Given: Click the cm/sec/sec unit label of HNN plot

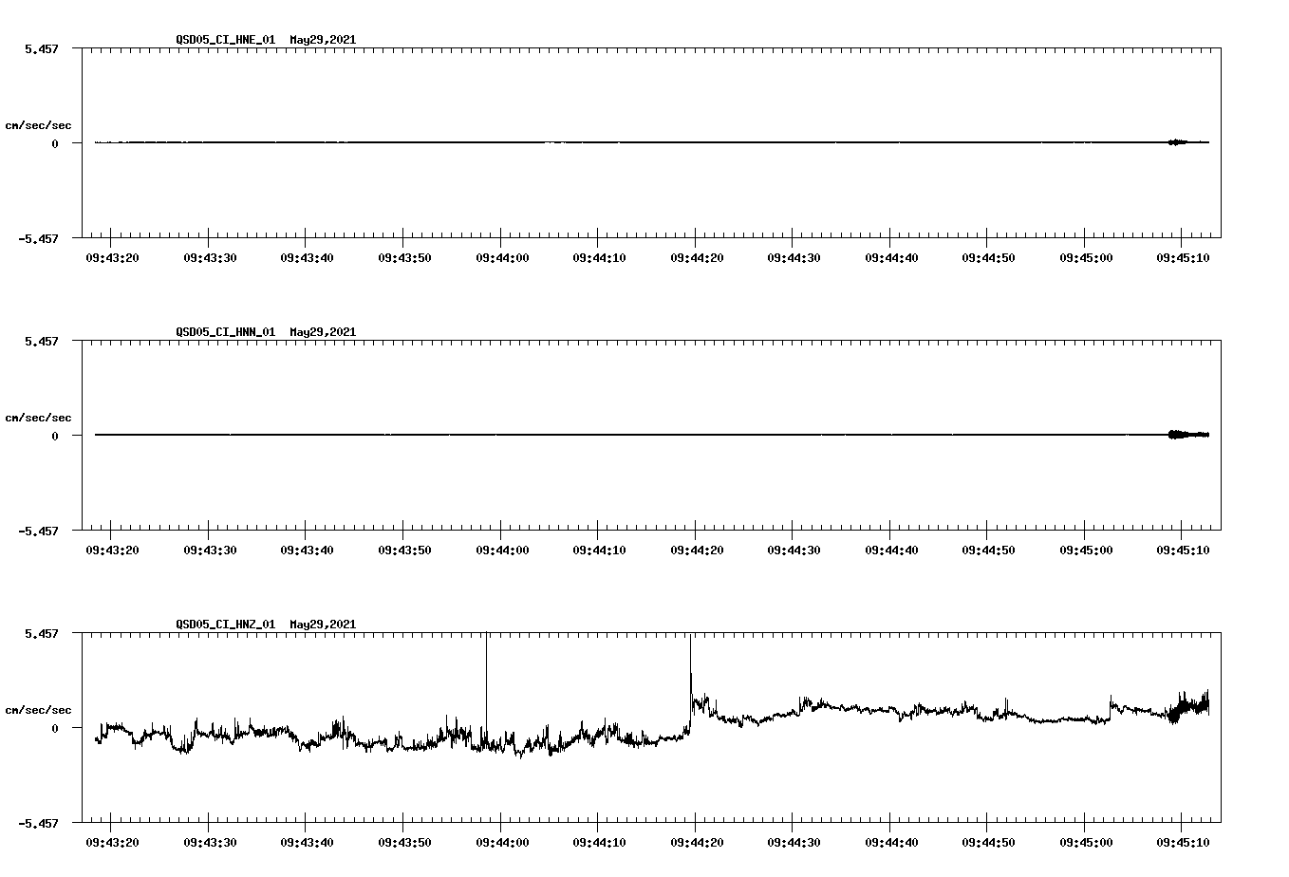Looking at the screenshot, I should [x=38, y=418].
